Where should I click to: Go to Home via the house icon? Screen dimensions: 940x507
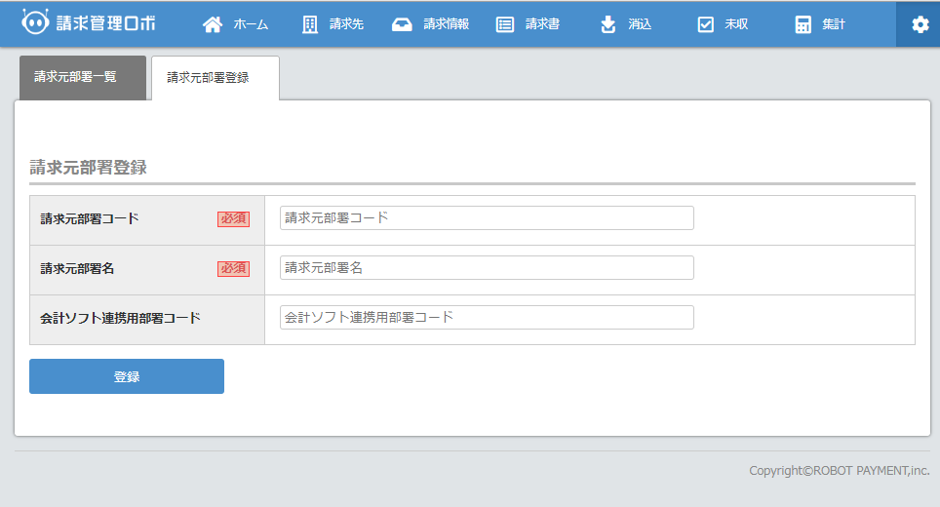point(213,24)
